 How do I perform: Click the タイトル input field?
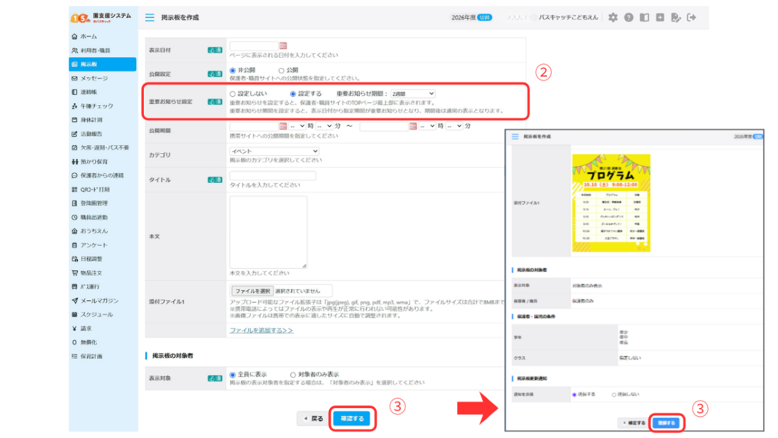tap(272, 175)
